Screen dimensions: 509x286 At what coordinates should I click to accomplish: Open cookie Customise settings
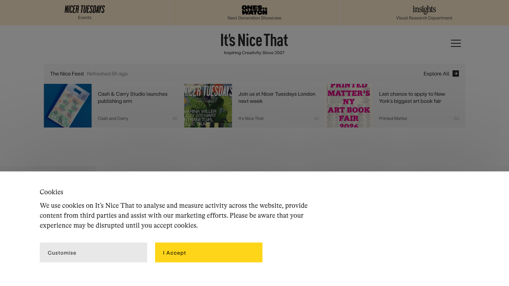pyautogui.click(x=93, y=252)
